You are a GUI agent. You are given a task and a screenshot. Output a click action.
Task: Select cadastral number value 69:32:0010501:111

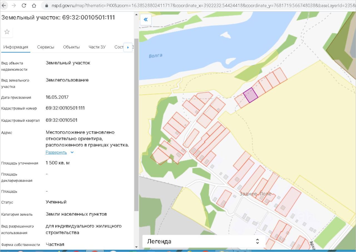pos(65,108)
